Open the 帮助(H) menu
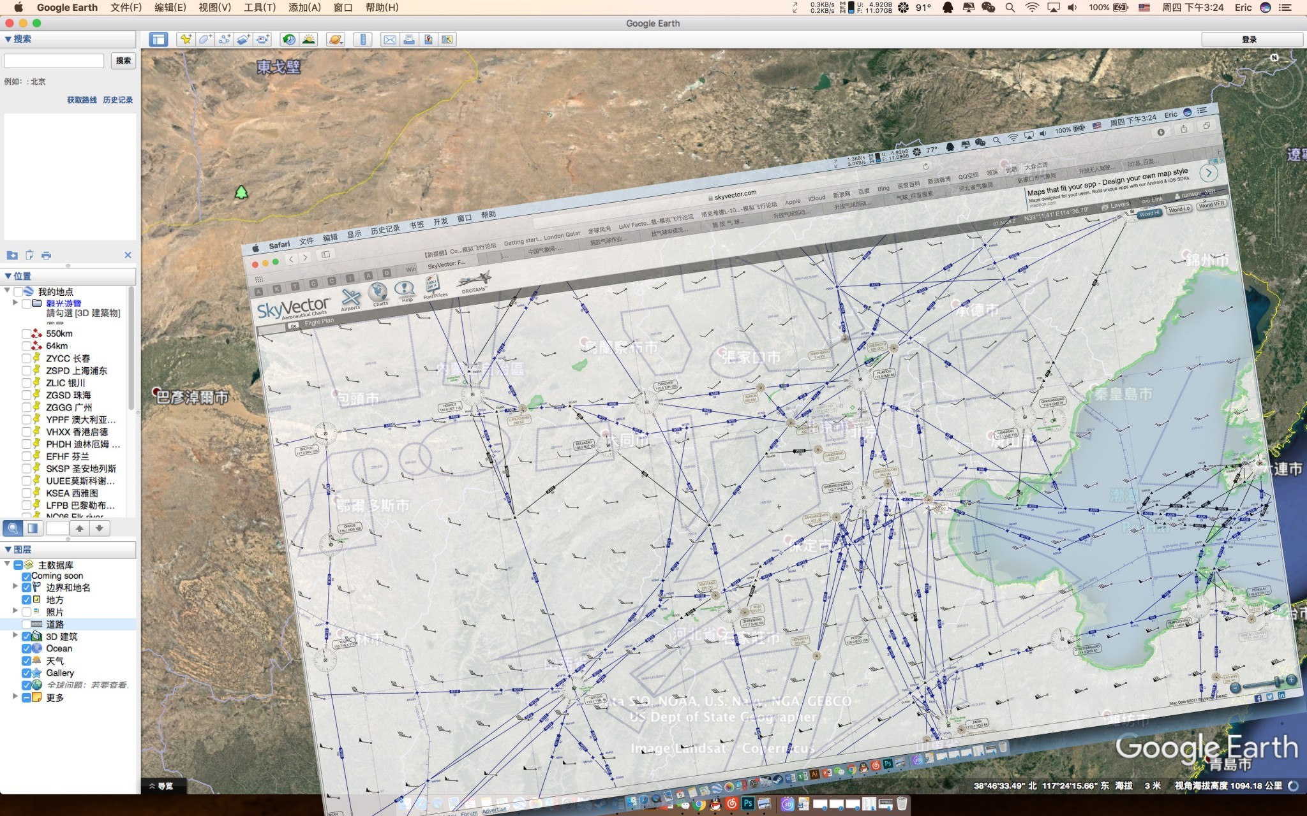This screenshot has width=1307, height=816. click(x=382, y=7)
